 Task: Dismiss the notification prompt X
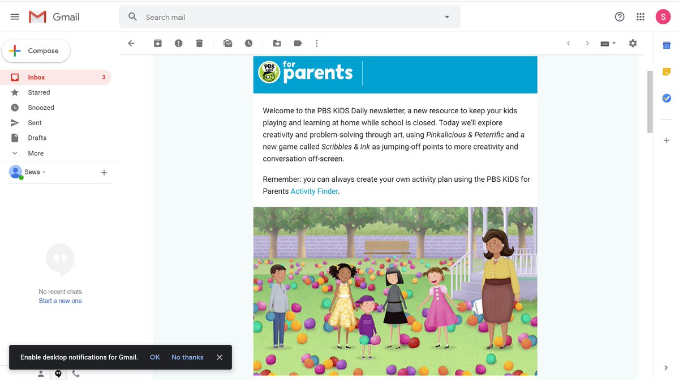click(x=220, y=357)
